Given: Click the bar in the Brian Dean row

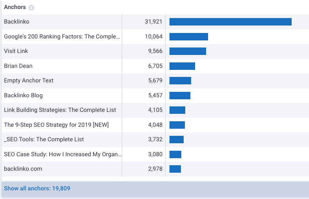Looking at the screenshot, I should click(x=182, y=66).
